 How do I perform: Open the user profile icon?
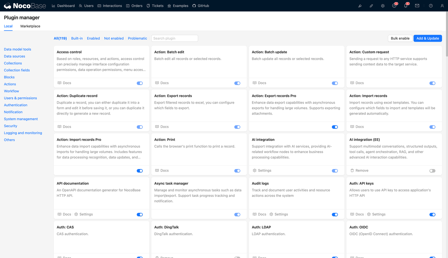[442, 6]
